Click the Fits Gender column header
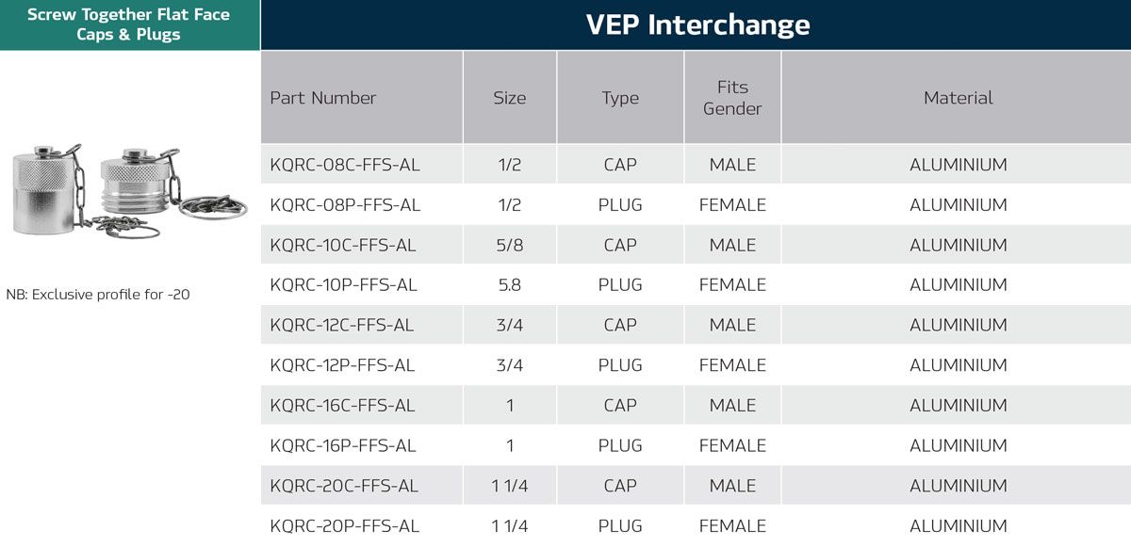Screen dimensions: 1131x547 pyautogui.click(x=732, y=98)
